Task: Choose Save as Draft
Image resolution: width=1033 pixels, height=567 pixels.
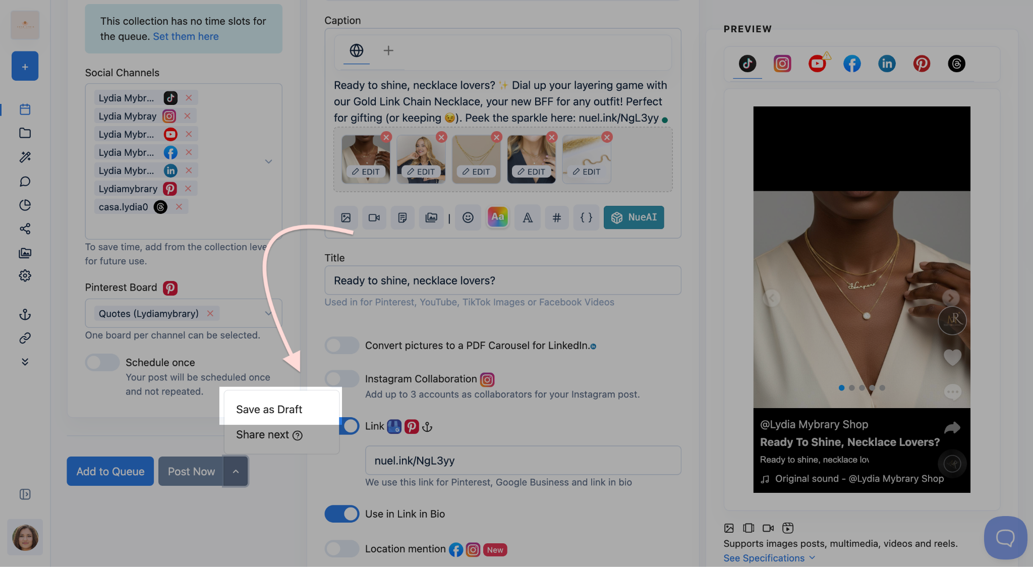Action: pos(269,409)
